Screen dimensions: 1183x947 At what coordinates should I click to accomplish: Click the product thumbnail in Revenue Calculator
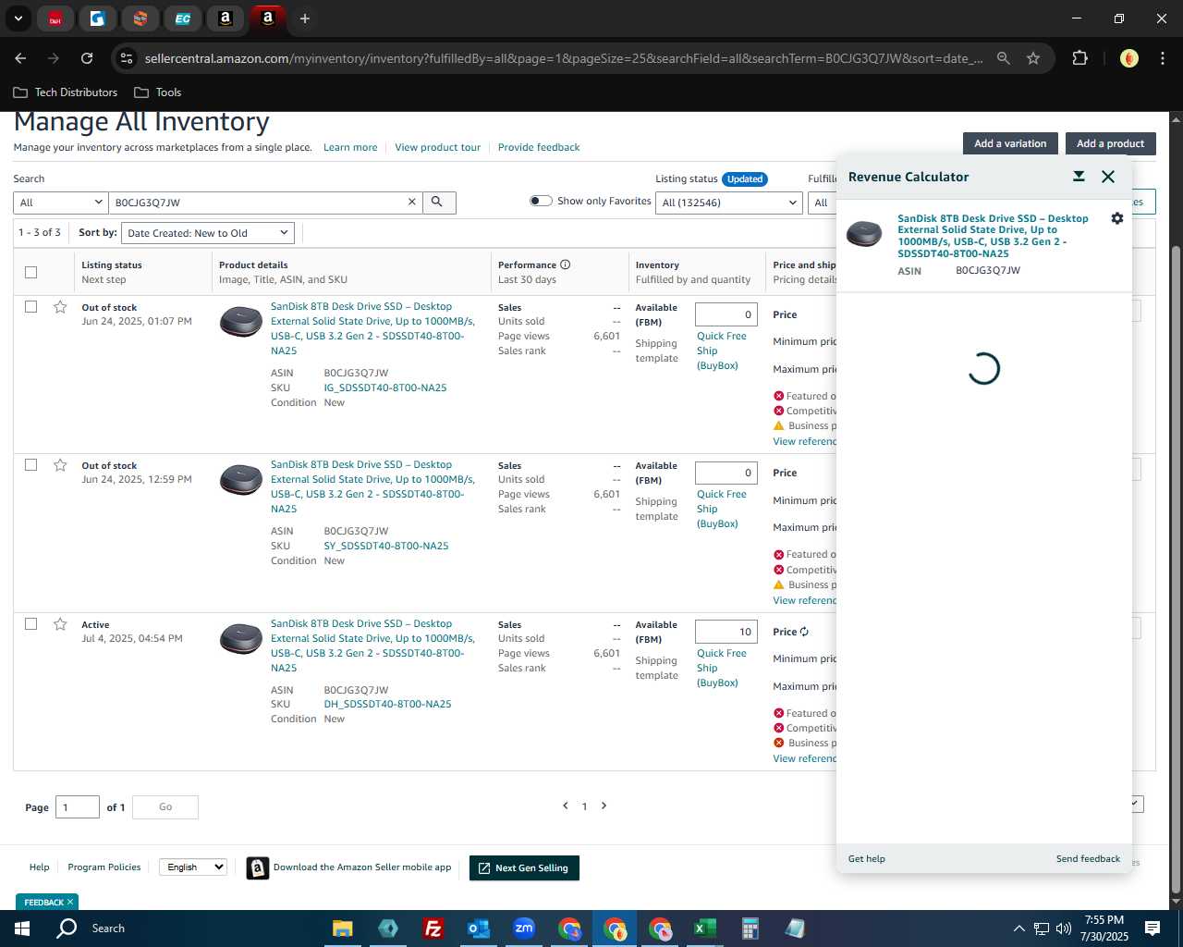click(x=864, y=234)
